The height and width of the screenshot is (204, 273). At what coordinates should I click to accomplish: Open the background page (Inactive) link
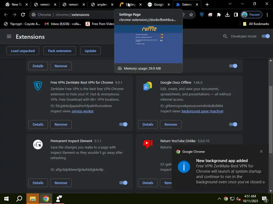203,111
